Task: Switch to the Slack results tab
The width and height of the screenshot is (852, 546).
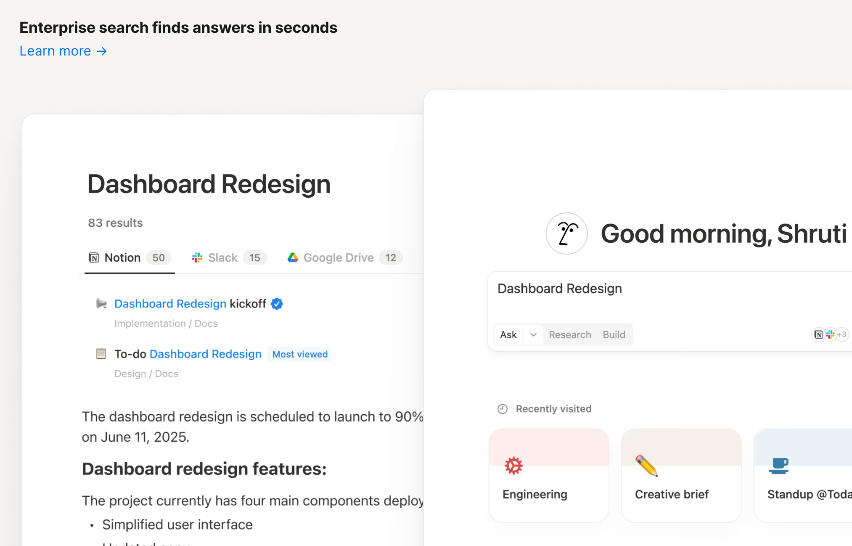Action: (223, 257)
